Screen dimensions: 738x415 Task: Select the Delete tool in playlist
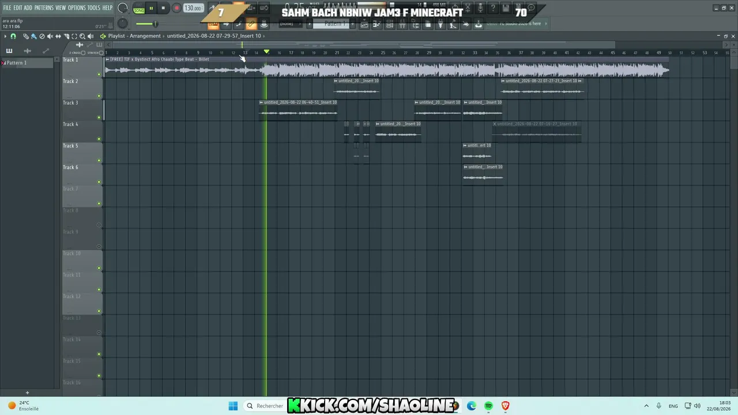(42, 36)
